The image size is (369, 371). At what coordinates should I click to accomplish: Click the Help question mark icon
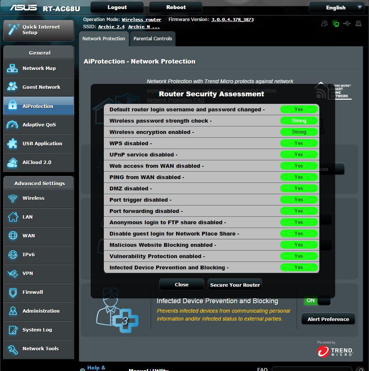pyautogui.click(x=82, y=369)
